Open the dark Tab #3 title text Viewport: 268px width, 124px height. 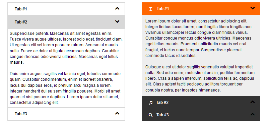point(162,115)
